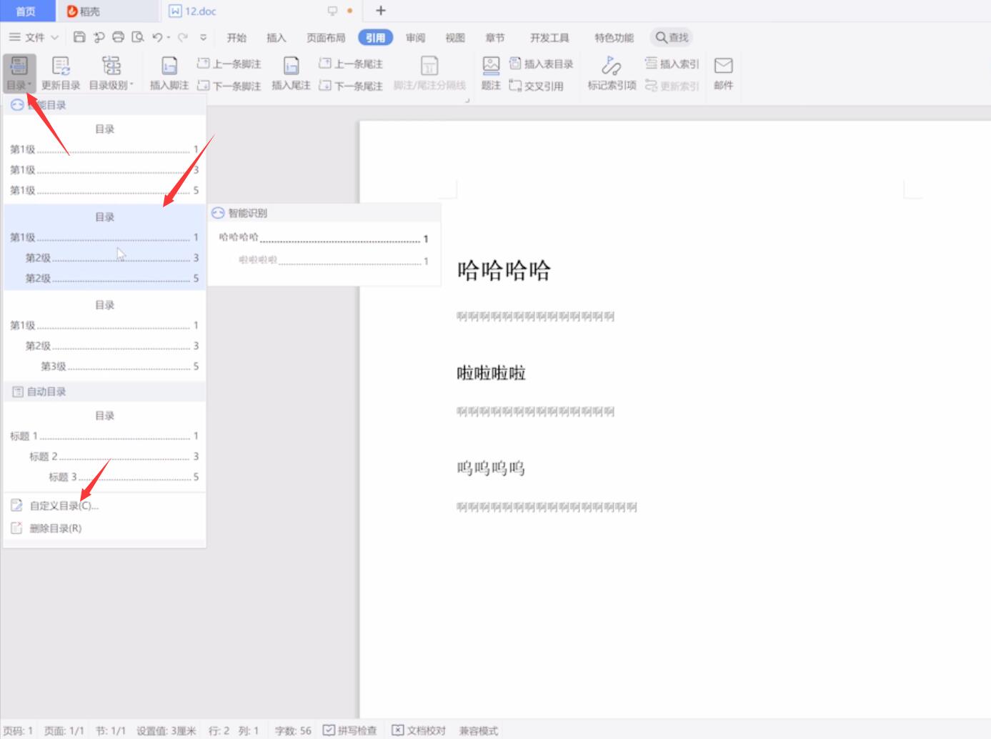Go to 上一条脚注
The width and height of the screenshot is (991, 739).
(x=229, y=64)
